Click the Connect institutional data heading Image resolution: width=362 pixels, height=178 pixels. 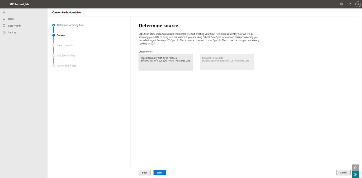[x=67, y=12]
